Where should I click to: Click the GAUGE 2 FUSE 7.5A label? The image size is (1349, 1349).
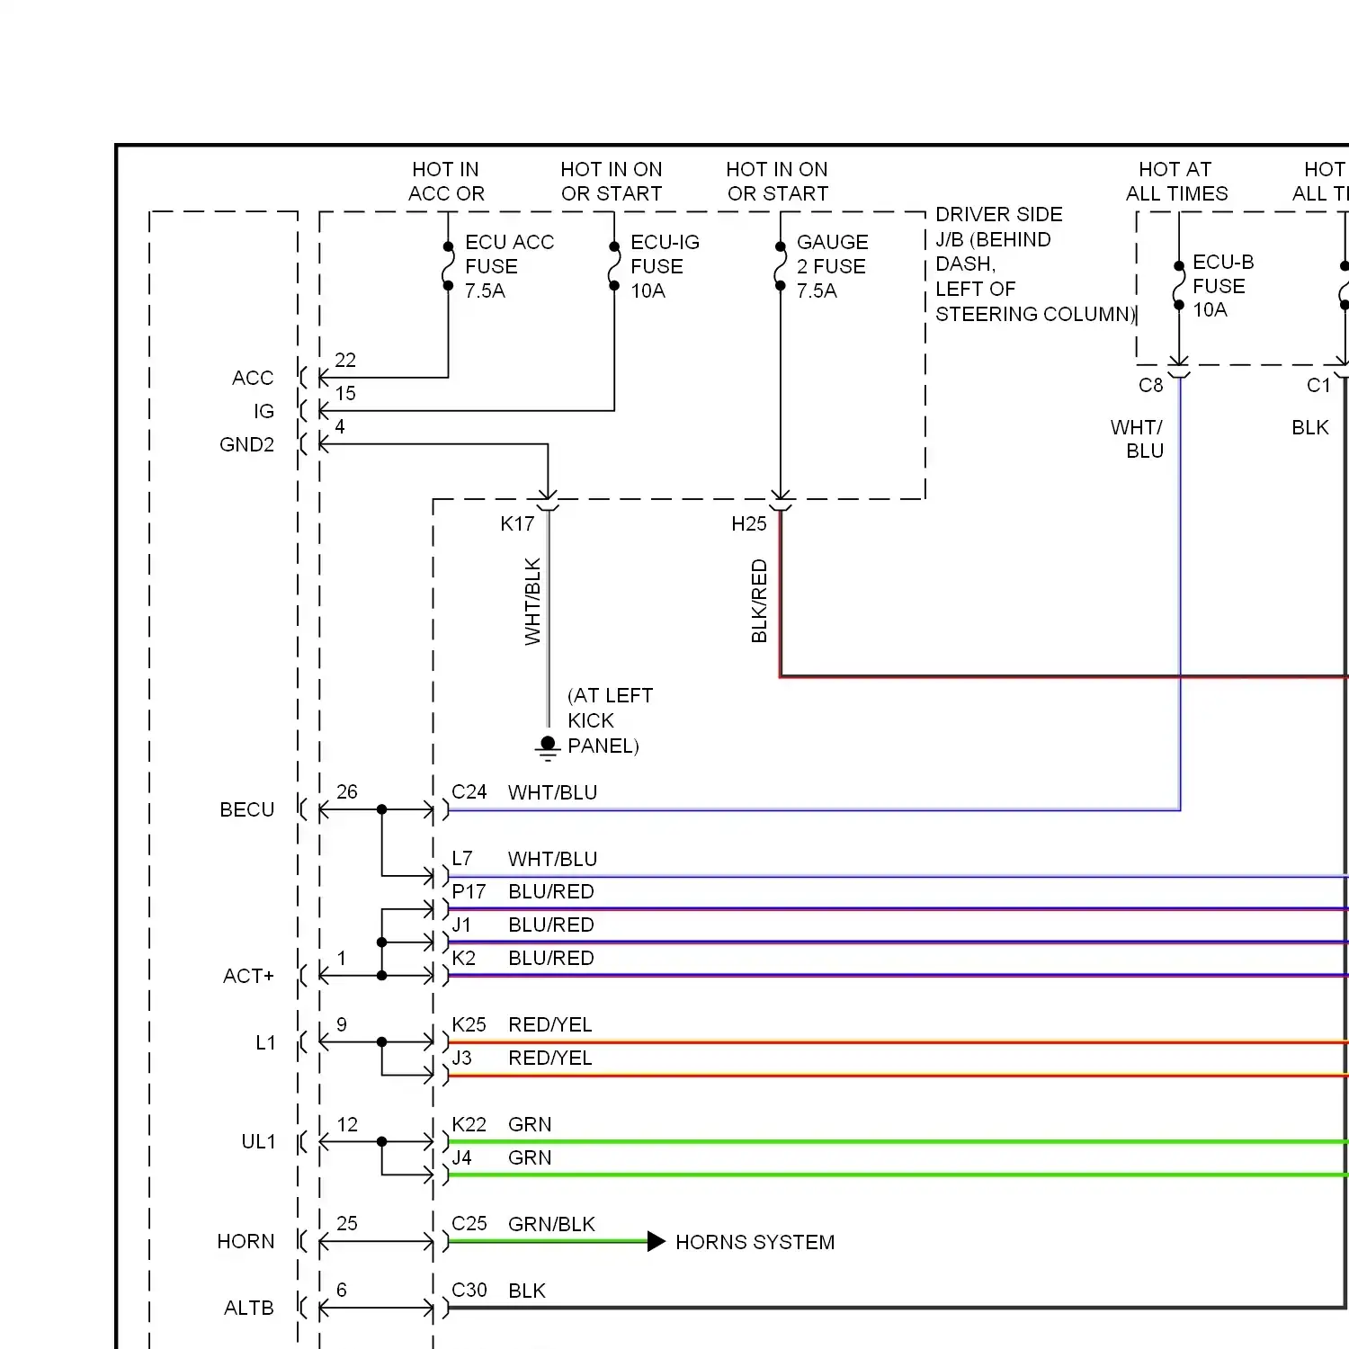832,266
